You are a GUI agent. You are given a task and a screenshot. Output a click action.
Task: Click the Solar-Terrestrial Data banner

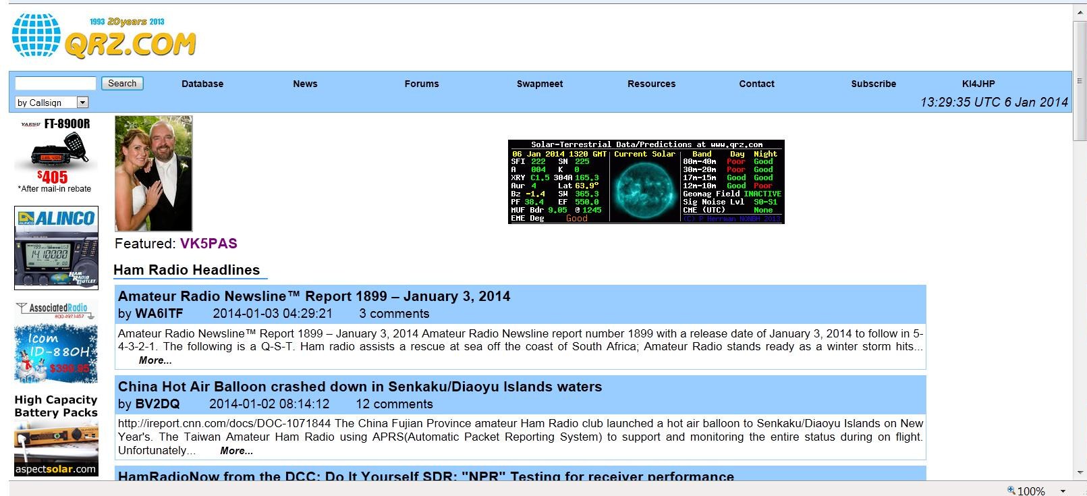tap(646, 182)
